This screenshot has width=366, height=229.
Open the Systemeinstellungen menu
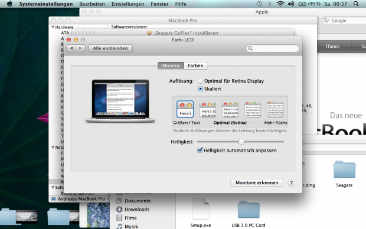point(46,4)
